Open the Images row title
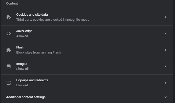The height and width of the screenshot is (103, 175). 22,64
